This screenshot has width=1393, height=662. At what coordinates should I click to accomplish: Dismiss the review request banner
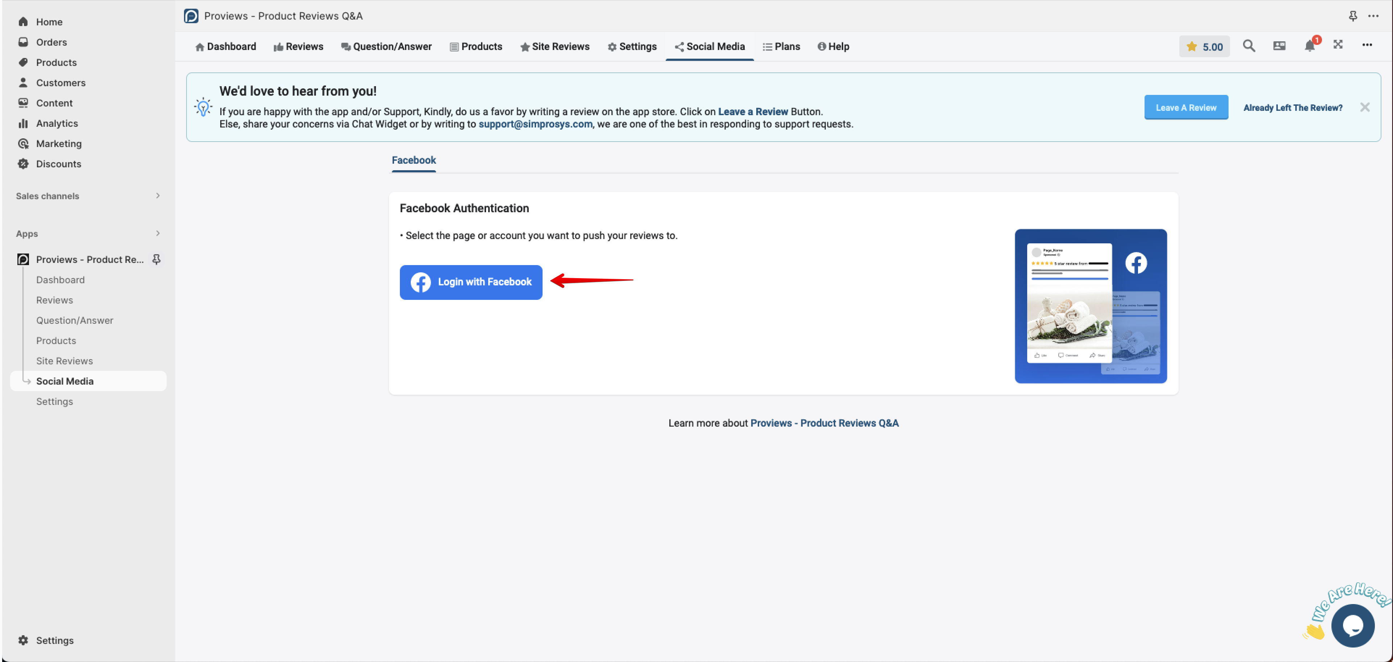click(1364, 107)
